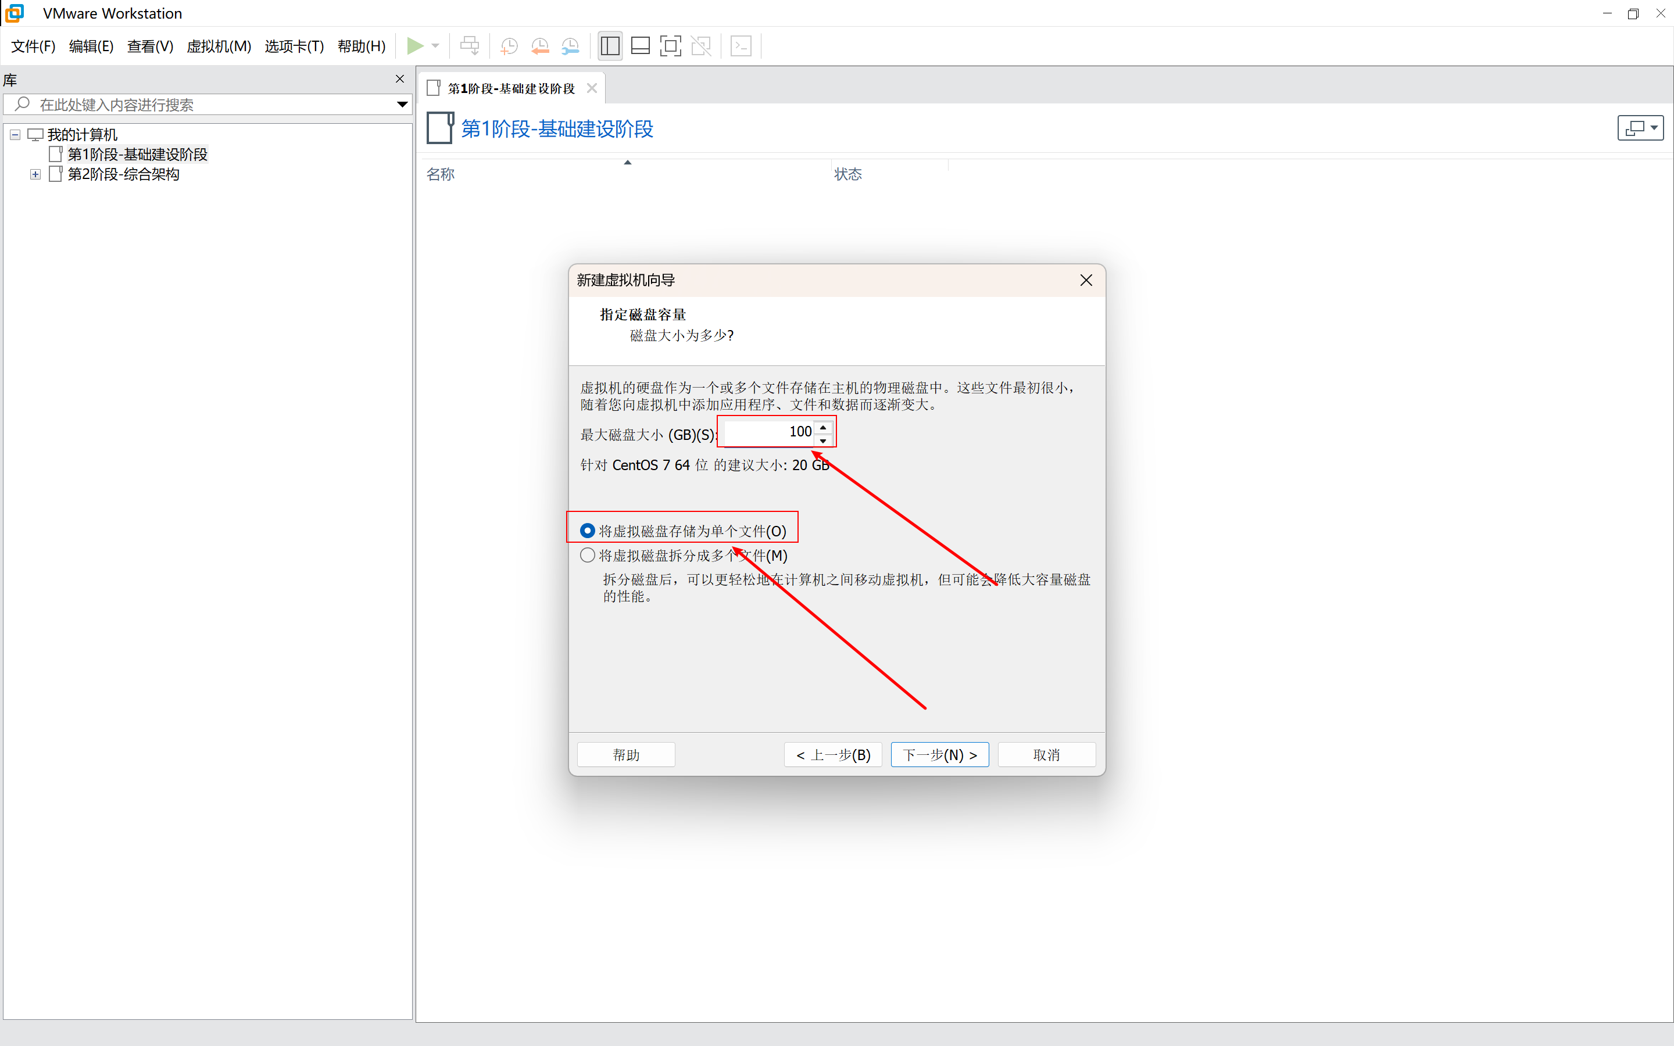Enter full screen mode icon
Viewport: 1674px width, 1046px height.
click(x=670, y=46)
